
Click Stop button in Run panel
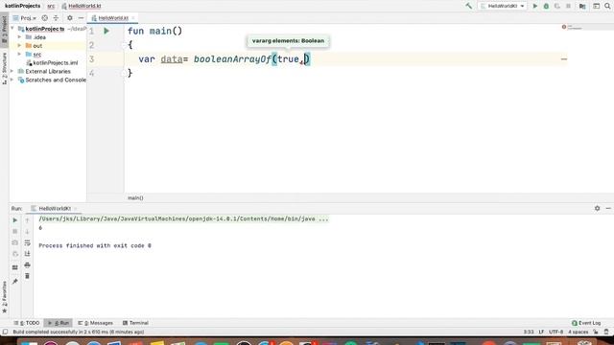pos(15,232)
